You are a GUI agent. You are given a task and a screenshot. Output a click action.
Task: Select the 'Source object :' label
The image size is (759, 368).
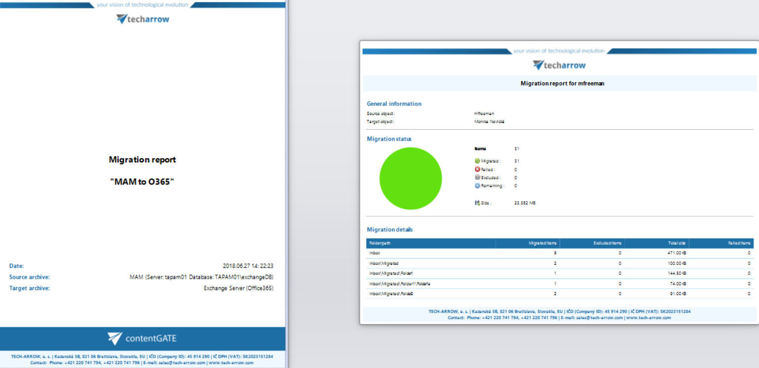click(381, 113)
